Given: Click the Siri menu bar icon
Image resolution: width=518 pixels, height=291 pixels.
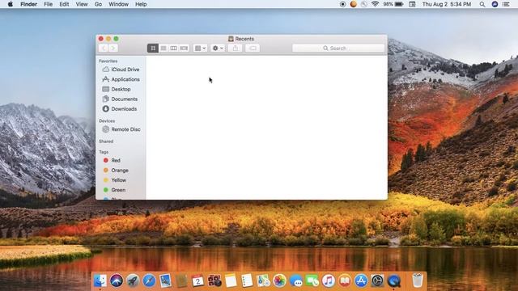Looking at the screenshot, I should tap(495, 4).
